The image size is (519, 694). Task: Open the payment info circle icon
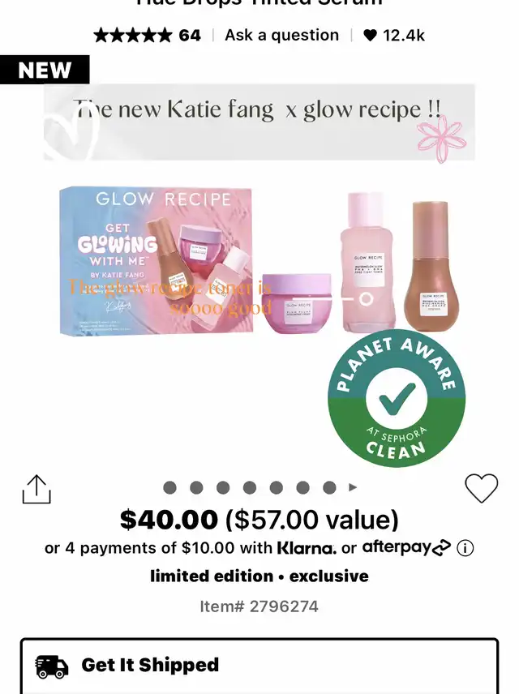[465, 548]
